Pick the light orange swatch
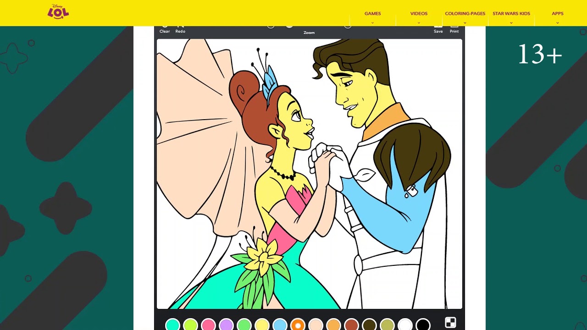 (333, 325)
